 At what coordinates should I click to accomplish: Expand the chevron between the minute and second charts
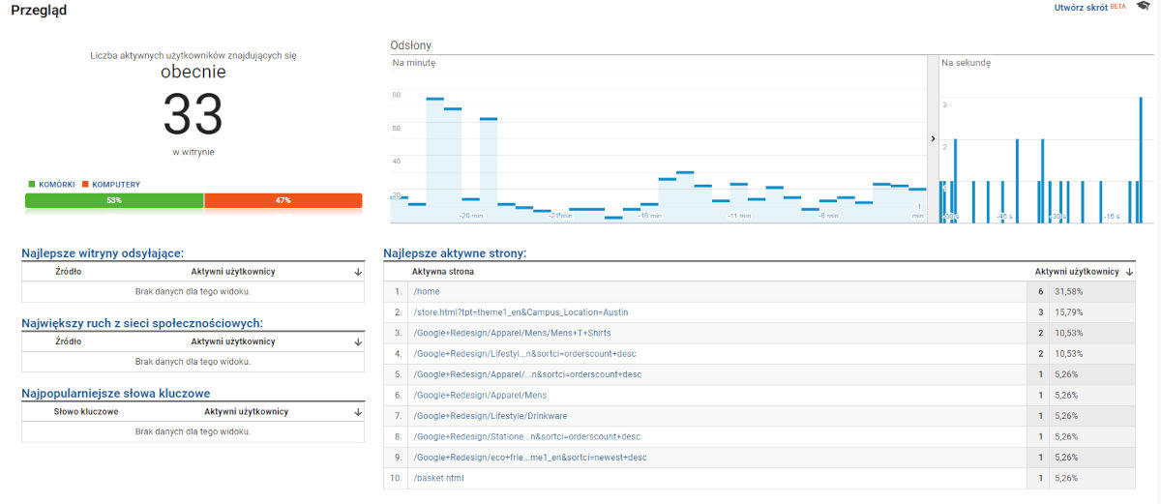(x=933, y=139)
